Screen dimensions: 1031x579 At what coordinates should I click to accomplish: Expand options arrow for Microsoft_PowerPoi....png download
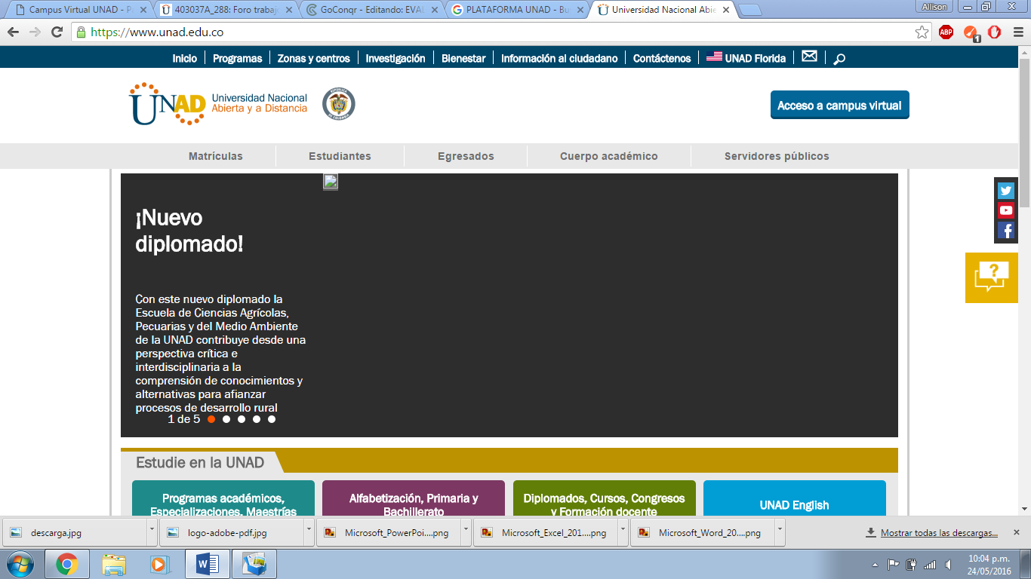466,532
